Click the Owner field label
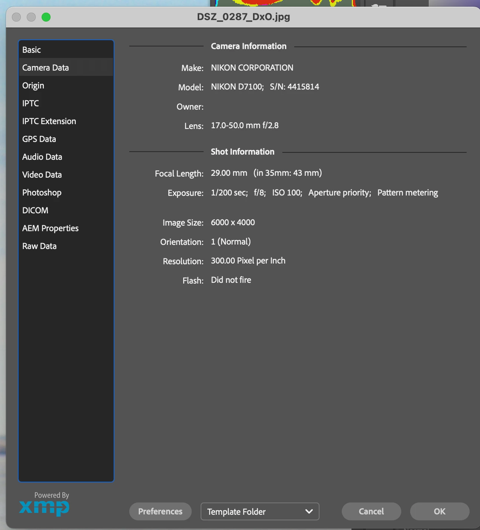The height and width of the screenshot is (530, 480). [190, 107]
